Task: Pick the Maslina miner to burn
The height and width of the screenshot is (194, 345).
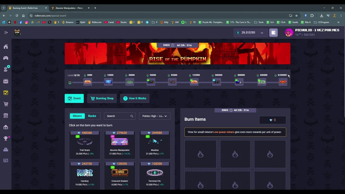Action: point(155,144)
